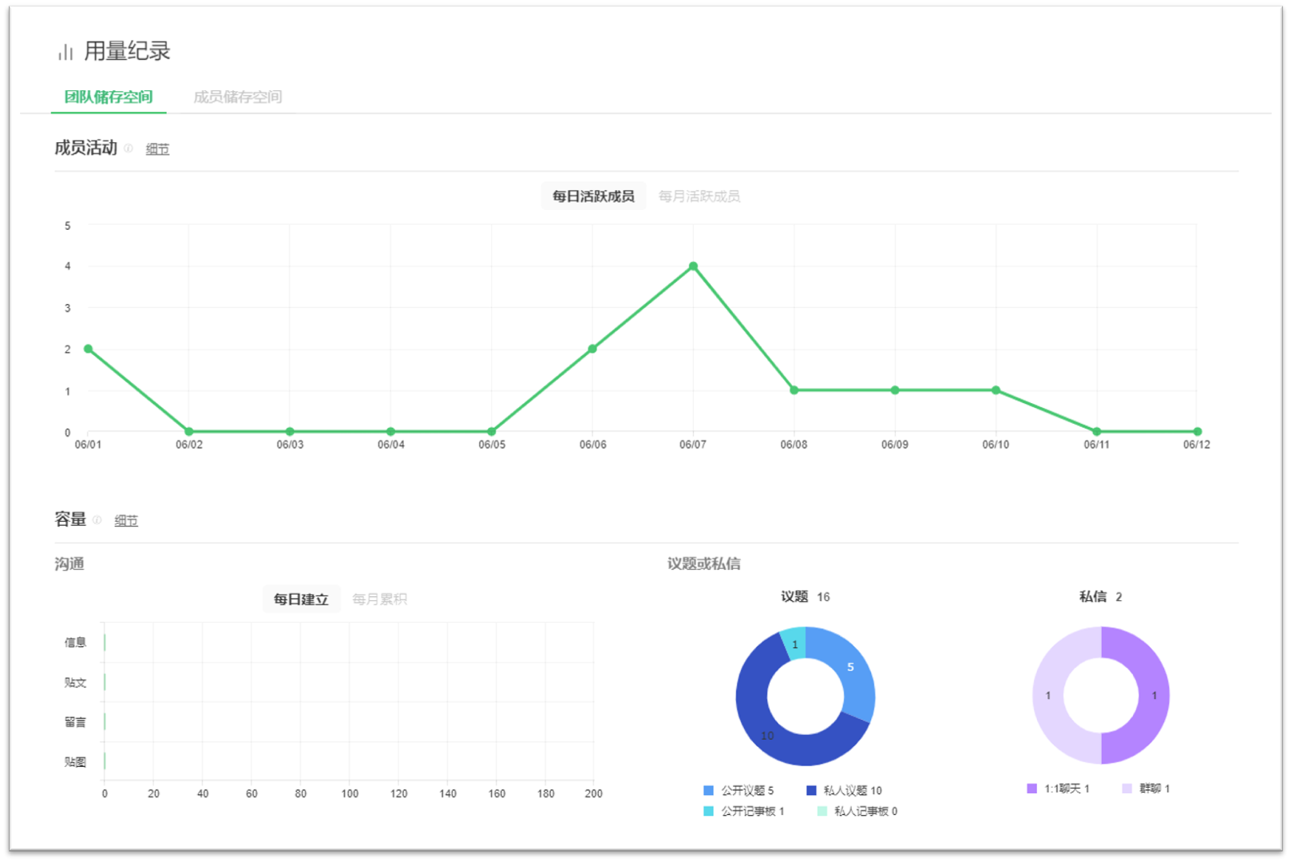The height and width of the screenshot is (862, 1291).
Task: Click the 议题 16 donut chart title
Action: pos(805,597)
